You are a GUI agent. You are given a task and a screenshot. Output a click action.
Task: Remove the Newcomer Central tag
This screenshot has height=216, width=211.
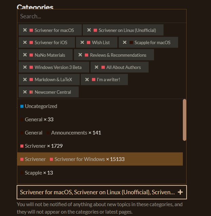point(25,92)
